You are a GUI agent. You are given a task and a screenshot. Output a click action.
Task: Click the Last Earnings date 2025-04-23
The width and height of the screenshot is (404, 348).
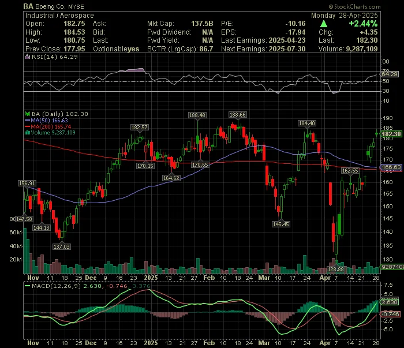(x=287, y=40)
